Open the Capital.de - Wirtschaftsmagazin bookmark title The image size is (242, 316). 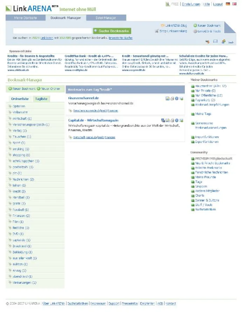93,120
